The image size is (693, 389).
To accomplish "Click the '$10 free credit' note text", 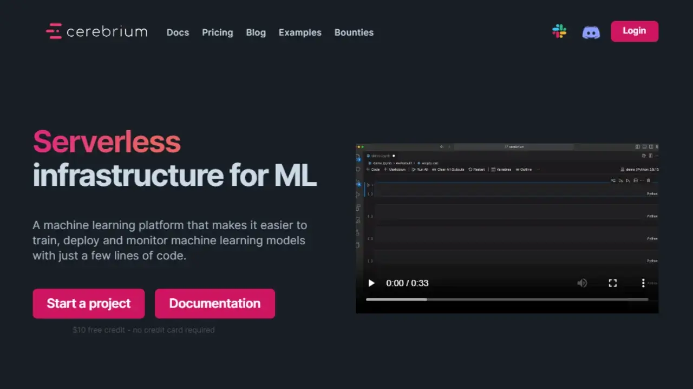I will 143,330.
